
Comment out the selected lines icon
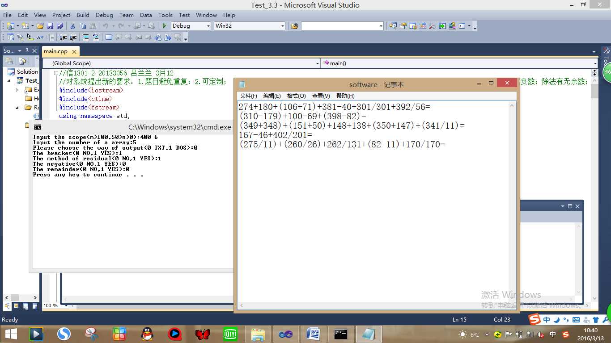(x=86, y=37)
